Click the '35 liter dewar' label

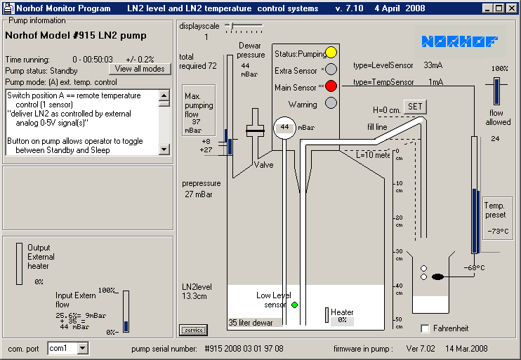point(251,323)
